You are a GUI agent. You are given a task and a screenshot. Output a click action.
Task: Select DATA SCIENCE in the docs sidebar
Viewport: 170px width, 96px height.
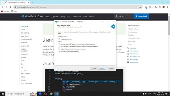click(25, 74)
